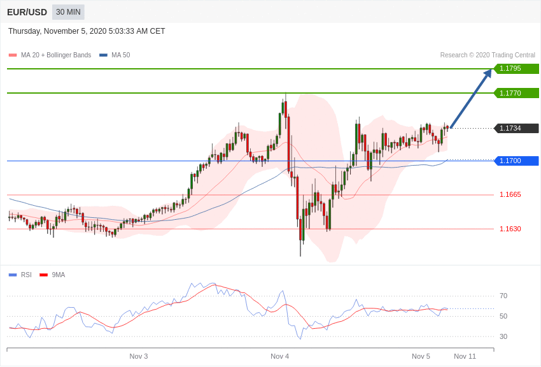This screenshot has height=367, width=541.
Task: Click the RSI 50 axis value
Action: 503,316
